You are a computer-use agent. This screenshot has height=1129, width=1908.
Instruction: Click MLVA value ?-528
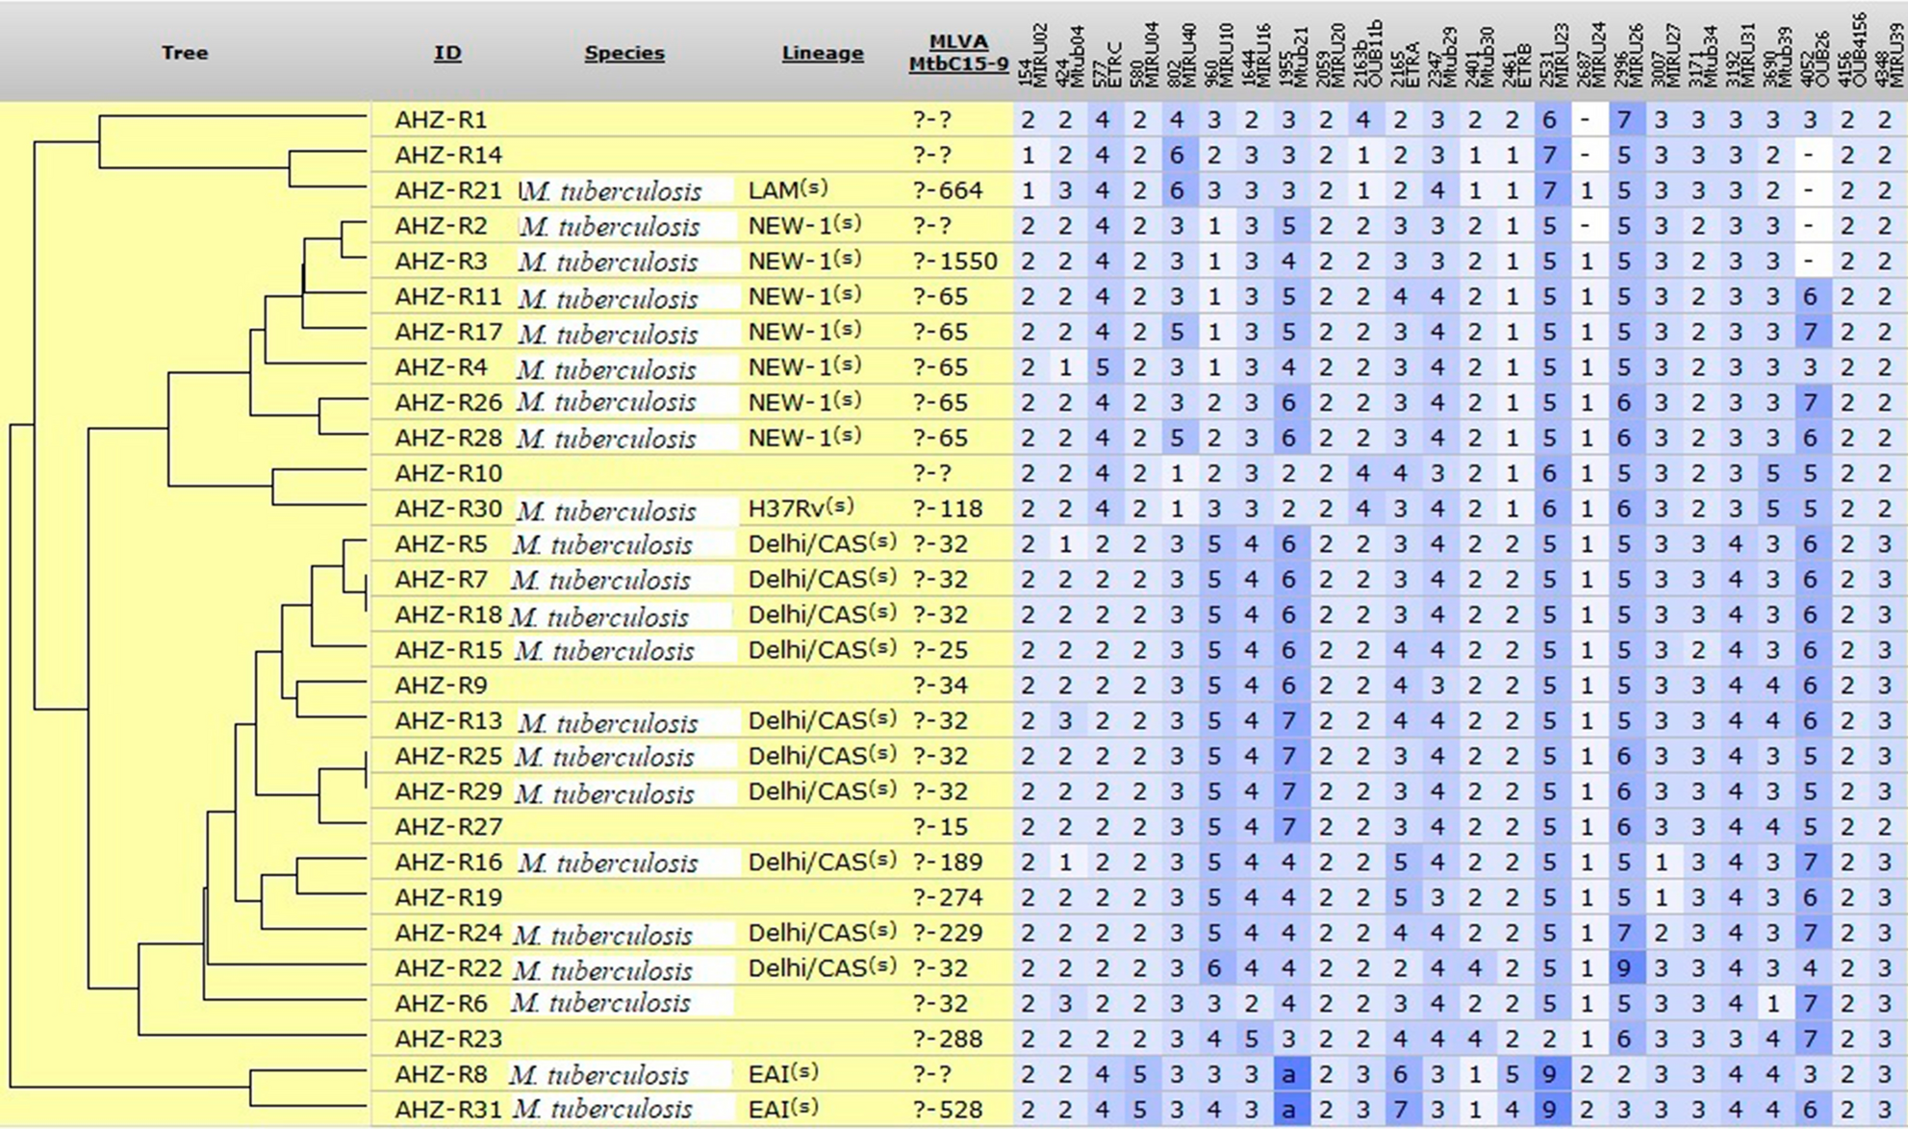[x=948, y=1109]
